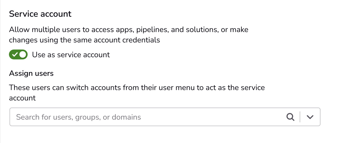Image resolution: width=348 pixels, height=143 pixels.
Task: Click the "Search for users, groups, or domains" placeholder
Action: 79,117
